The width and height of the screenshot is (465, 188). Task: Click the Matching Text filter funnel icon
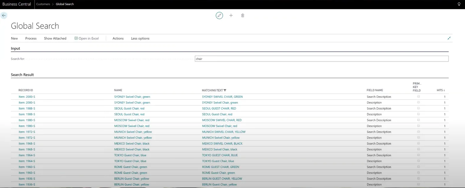coord(225,90)
